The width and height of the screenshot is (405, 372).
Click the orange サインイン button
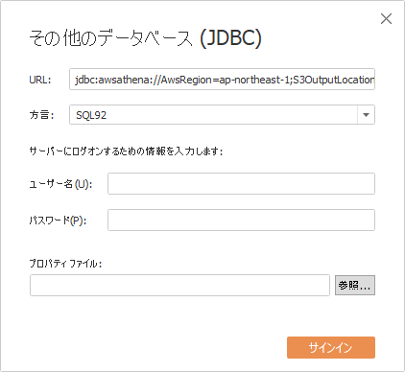pyautogui.click(x=331, y=347)
